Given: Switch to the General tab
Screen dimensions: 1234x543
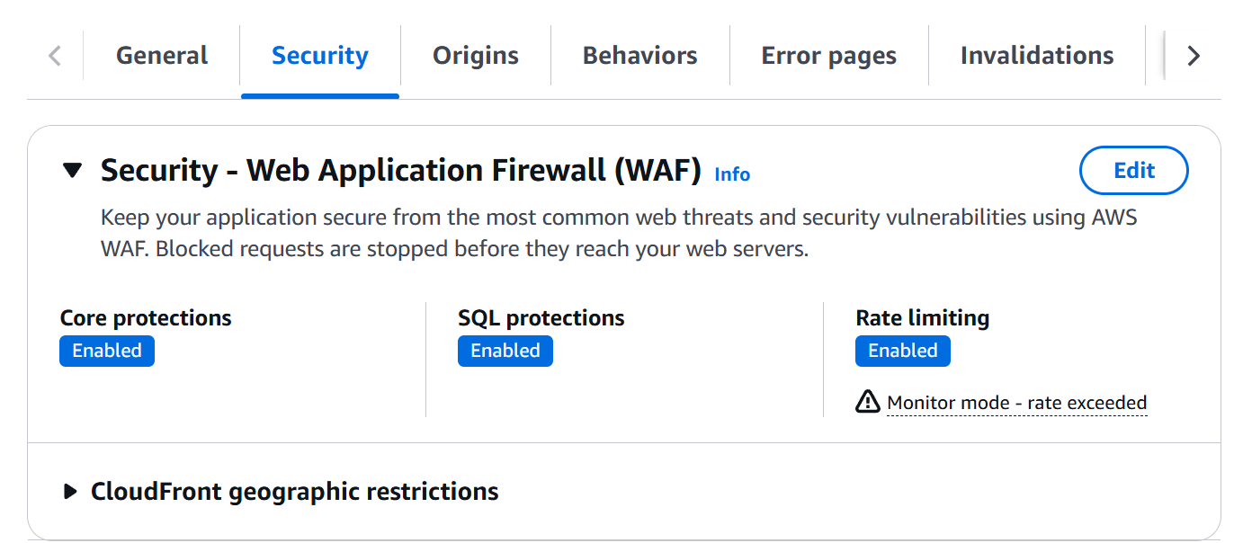Looking at the screenshot, I should [160, 55].
